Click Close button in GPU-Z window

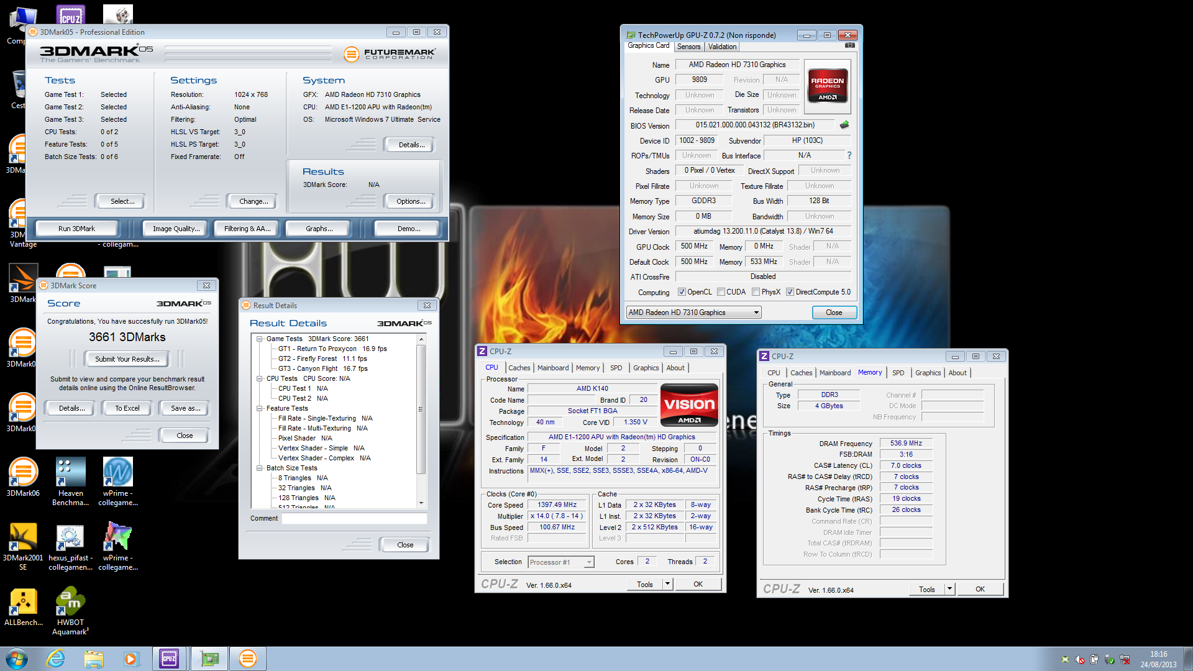pyautogui.click(x=834, y=313)
